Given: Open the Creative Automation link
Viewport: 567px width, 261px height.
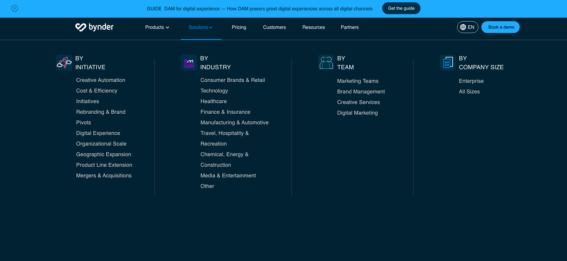Looking at the screenshot, I should [101, 80].
